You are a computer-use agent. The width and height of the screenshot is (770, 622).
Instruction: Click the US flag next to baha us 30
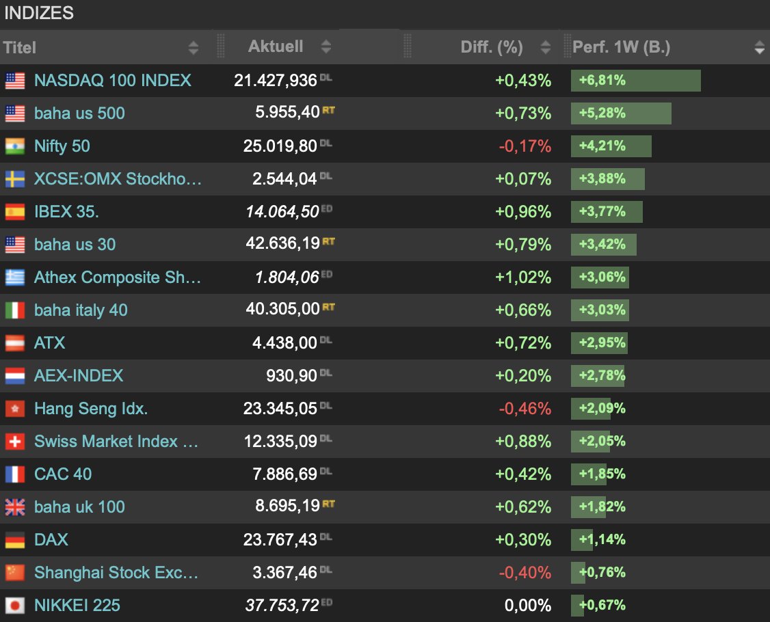point(15,245)
